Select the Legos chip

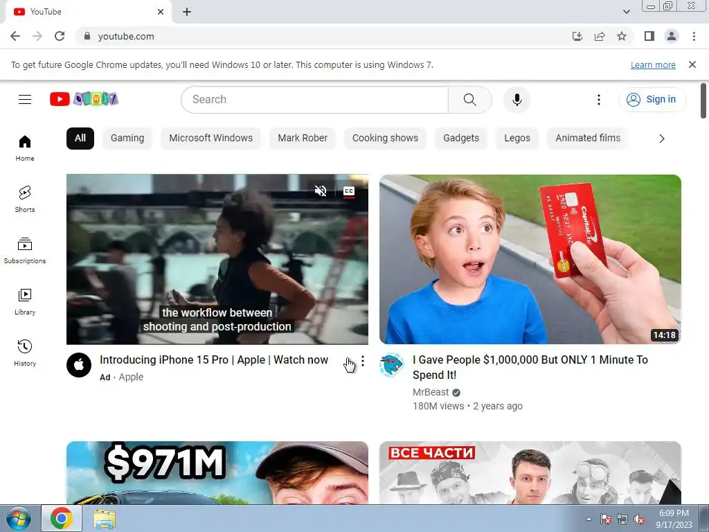click(517, 138)
